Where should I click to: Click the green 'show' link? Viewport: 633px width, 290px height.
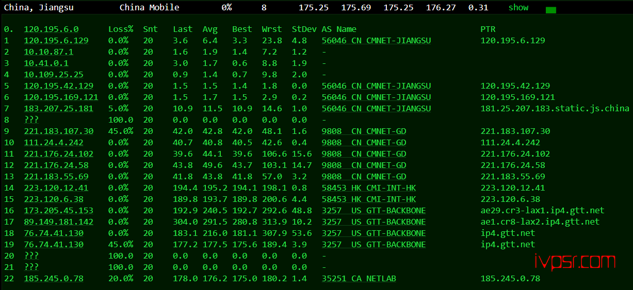[x=518, y=8]
